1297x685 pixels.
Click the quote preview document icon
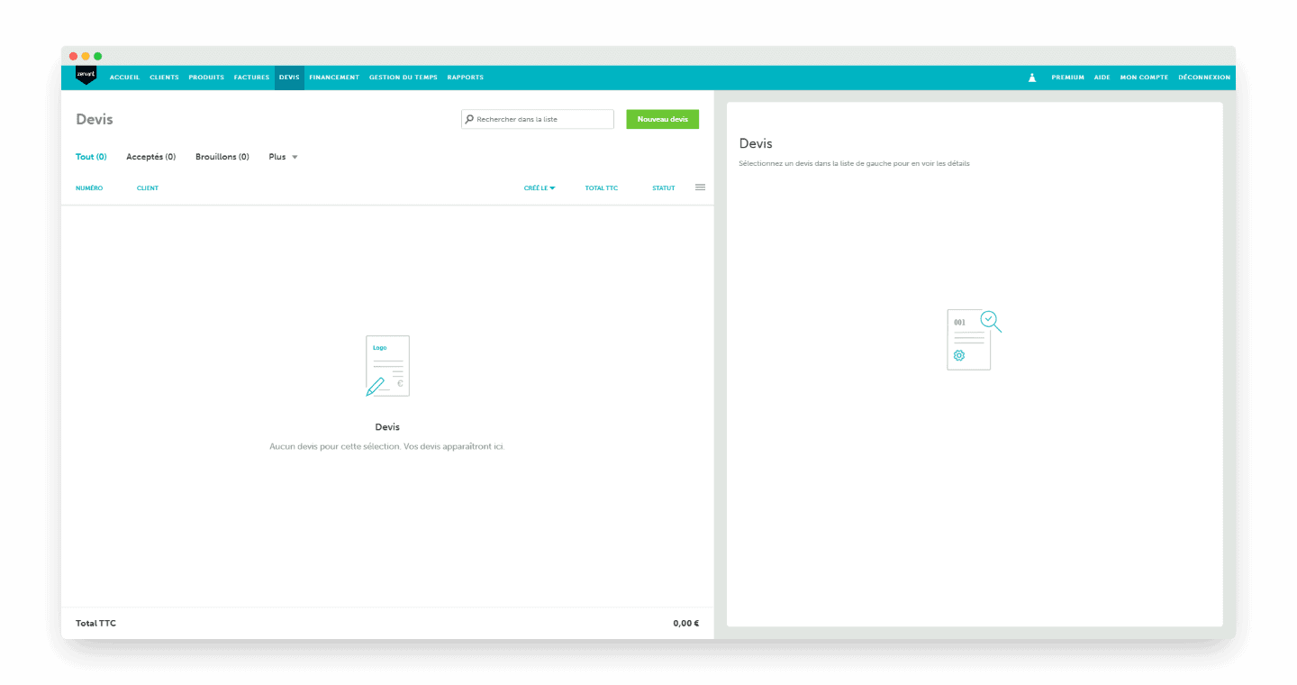point(974,339)
